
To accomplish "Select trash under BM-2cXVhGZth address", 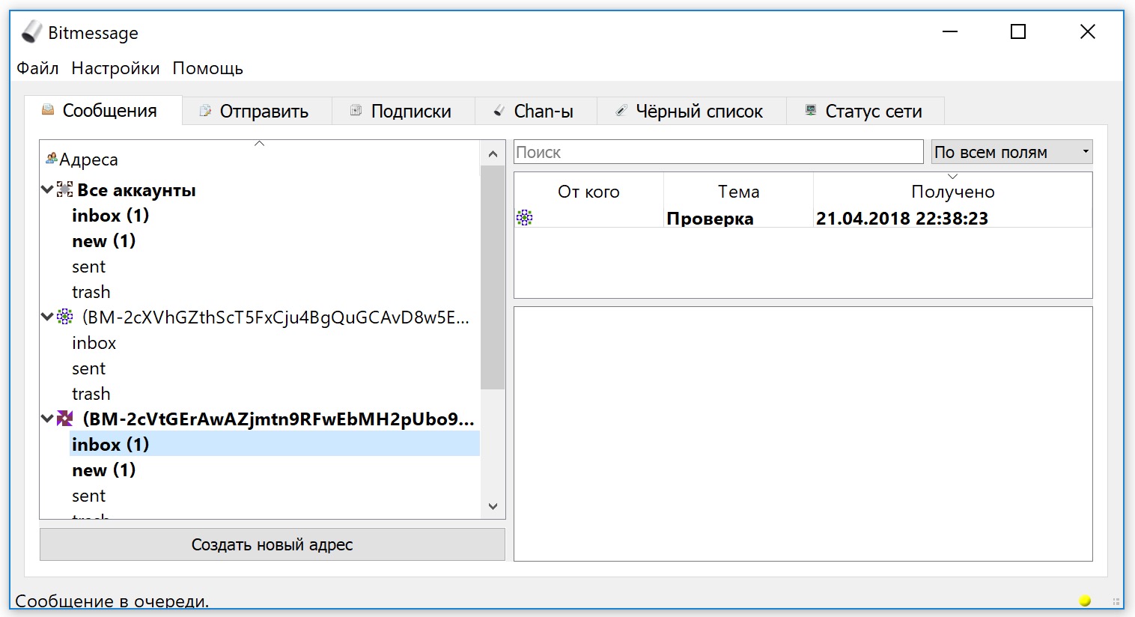I will click(91, 394).
